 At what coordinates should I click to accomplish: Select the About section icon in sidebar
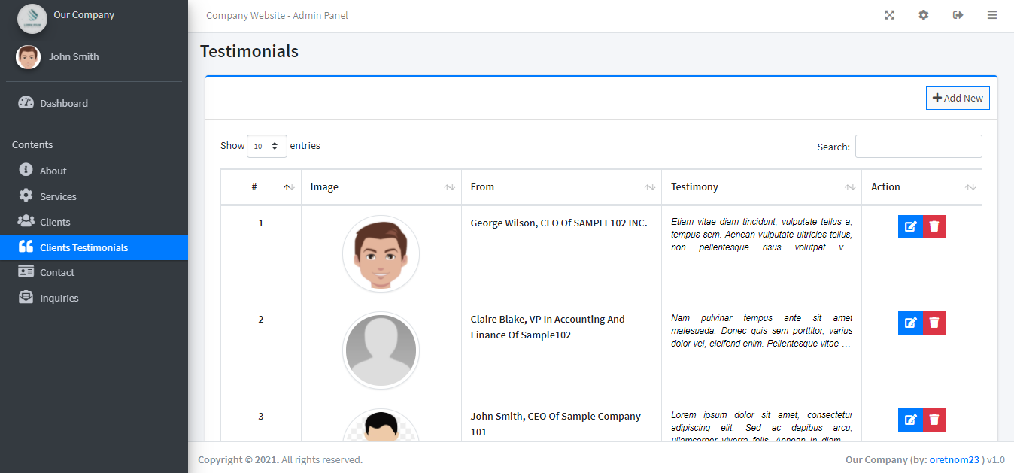[x=28, y=170]
